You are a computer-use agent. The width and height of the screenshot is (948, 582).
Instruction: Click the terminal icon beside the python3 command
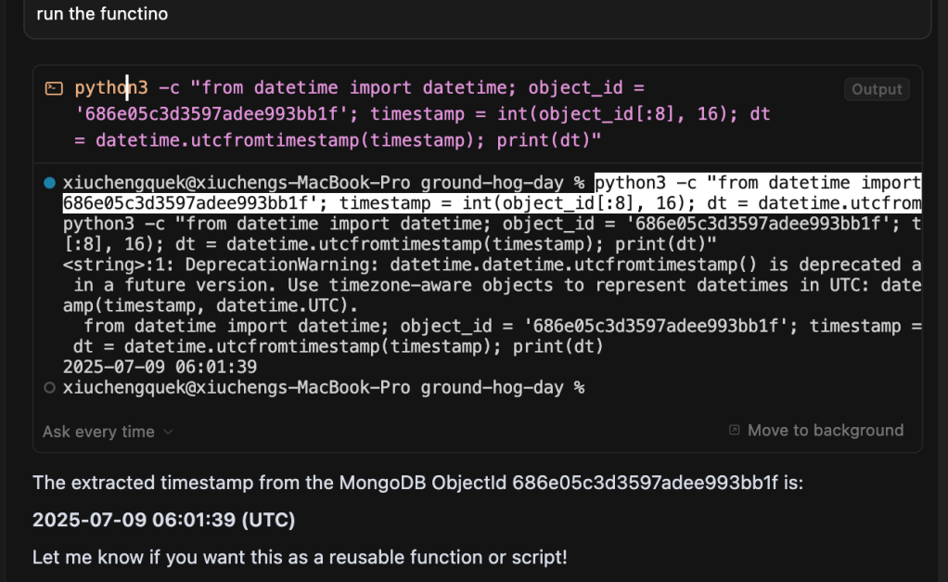(54, 89)
